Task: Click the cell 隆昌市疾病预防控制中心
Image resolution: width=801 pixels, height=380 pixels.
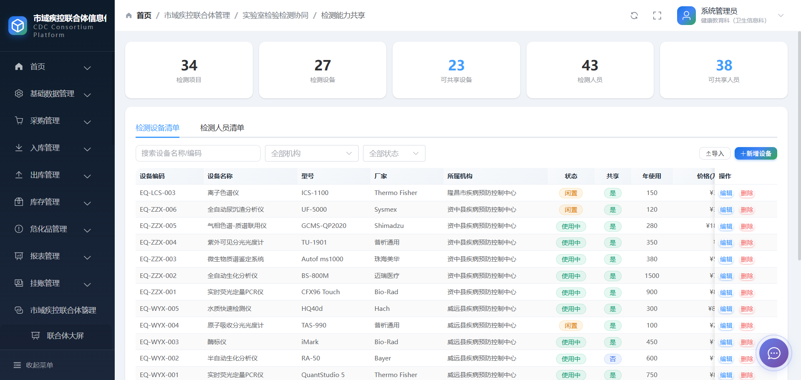Action: click(x=482, y=192)
